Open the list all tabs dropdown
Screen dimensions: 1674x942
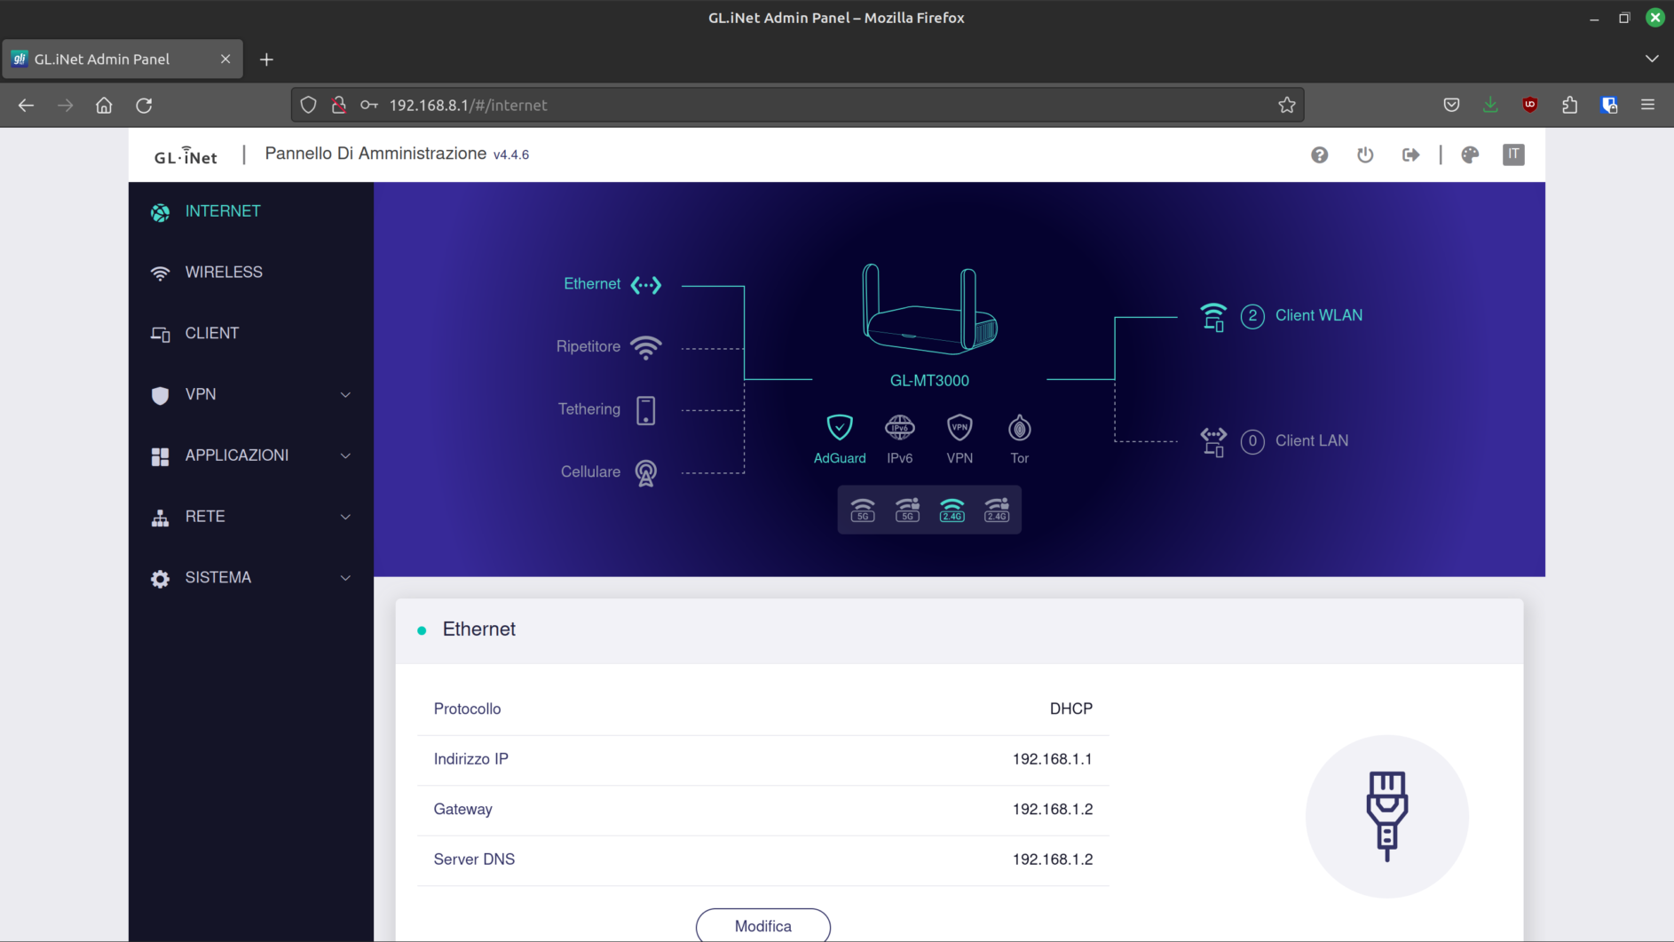(1651, 59)
